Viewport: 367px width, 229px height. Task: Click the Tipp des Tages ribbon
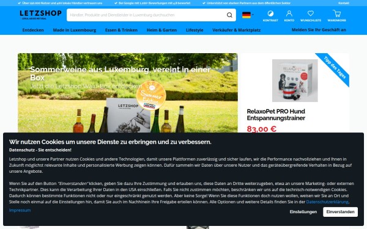pos(335,67)
